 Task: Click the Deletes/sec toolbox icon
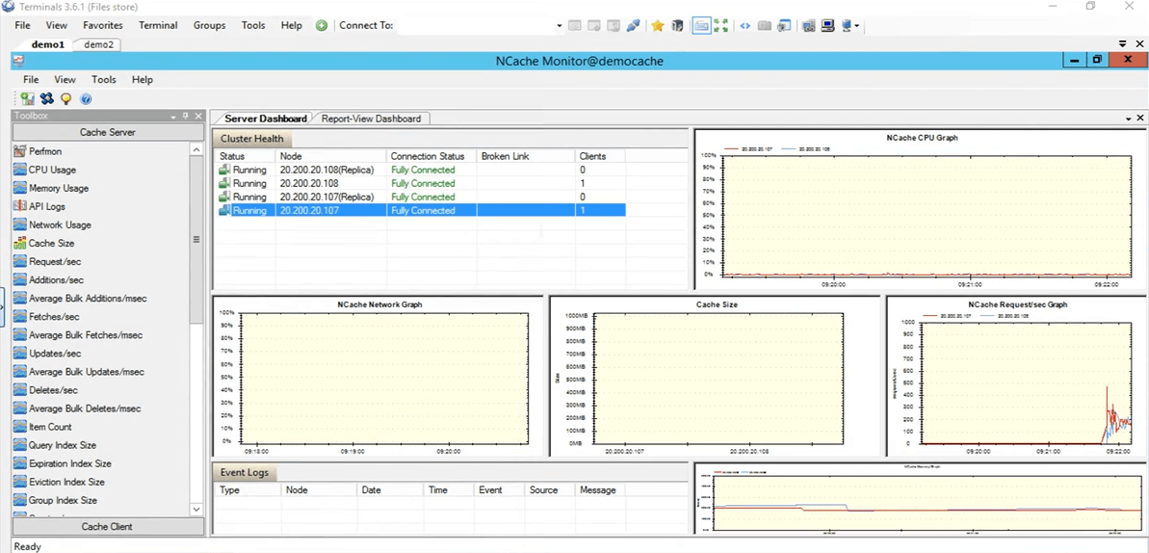[x=20, y=389]
